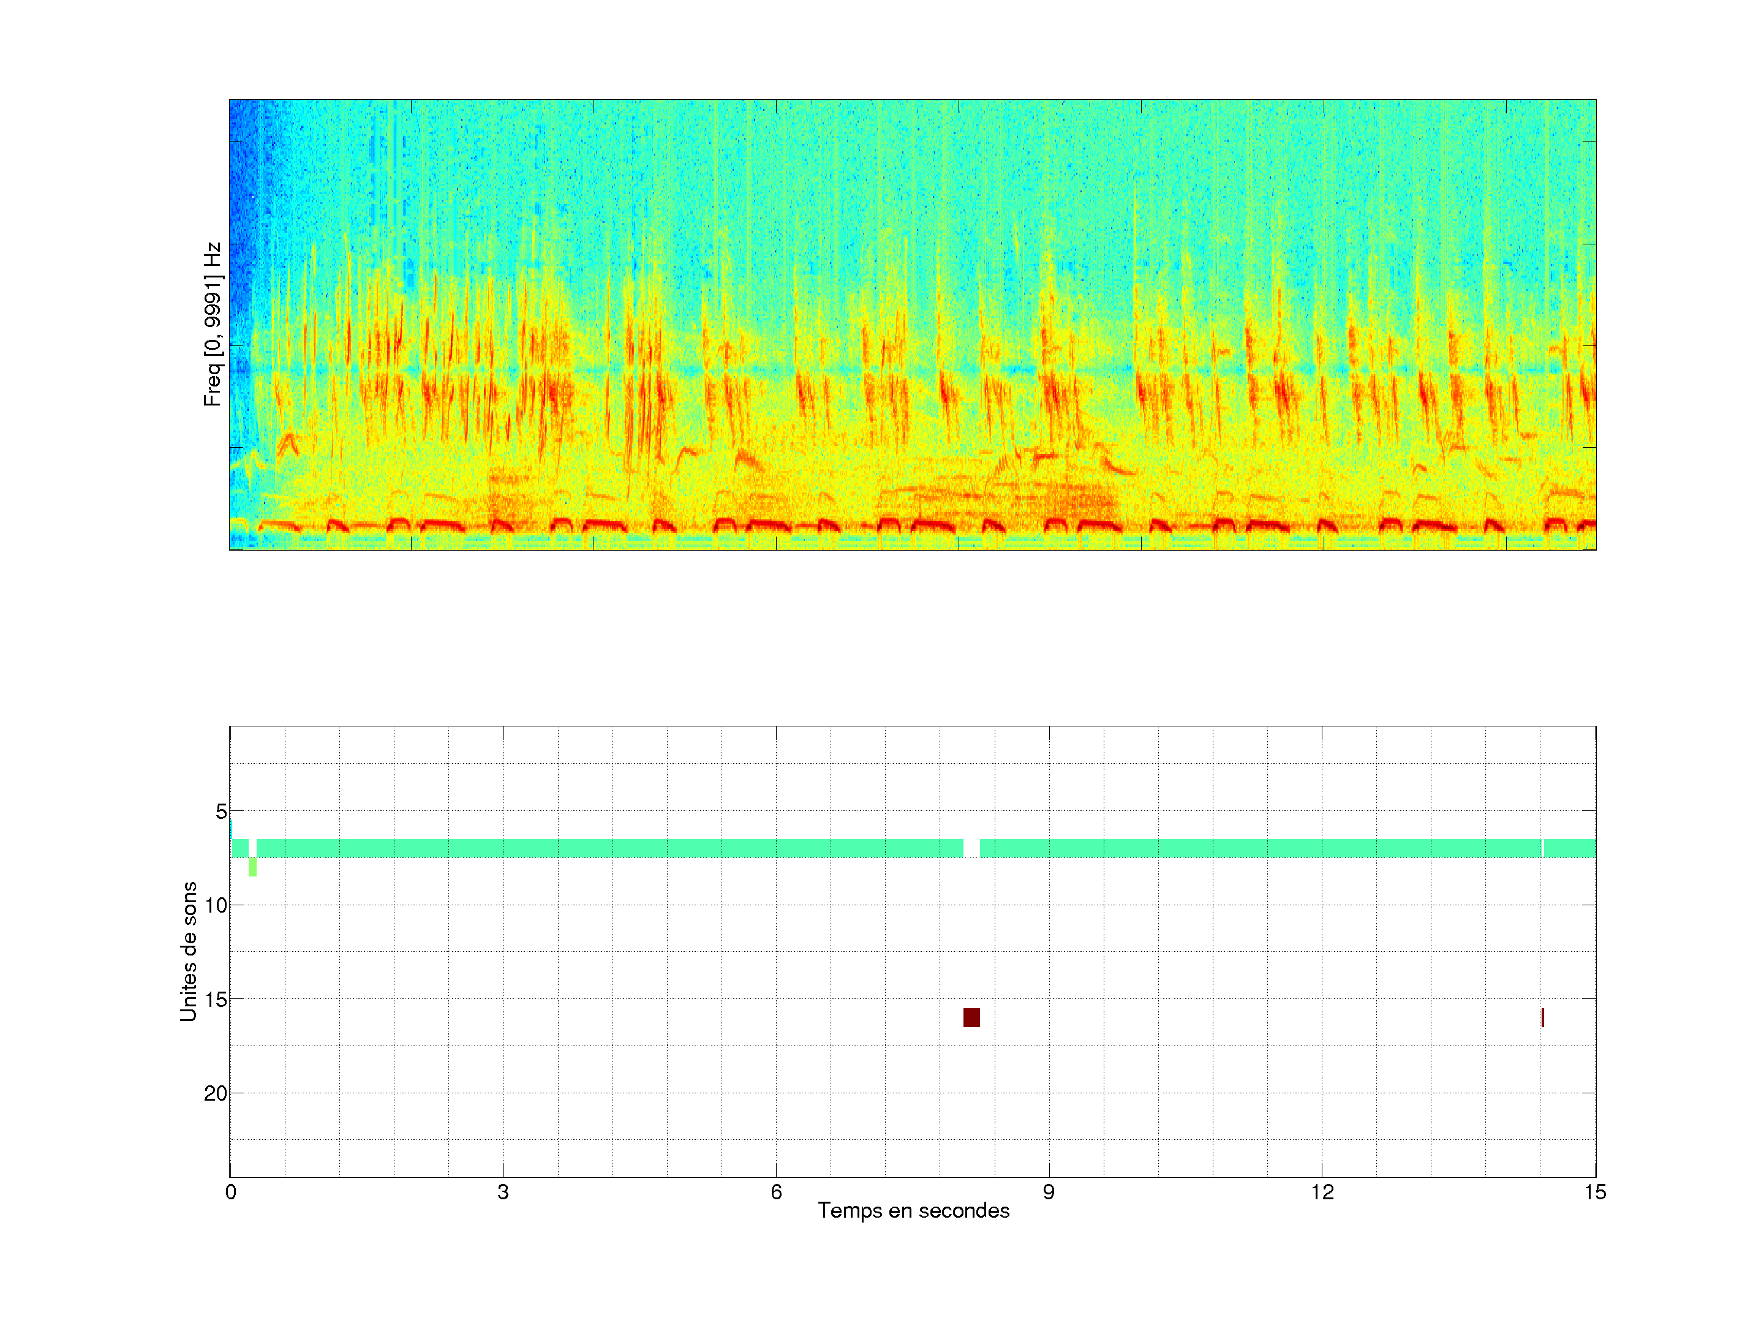The height and width of the screenshot is (1323, 1764).
Task: Click the x-axis tick label 9
Action: 1049,1192
